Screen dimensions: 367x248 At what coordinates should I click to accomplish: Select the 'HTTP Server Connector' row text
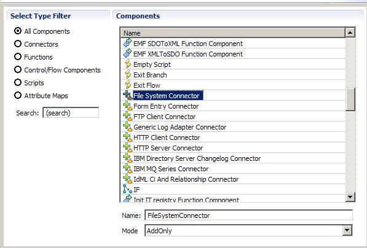[168, 148]
